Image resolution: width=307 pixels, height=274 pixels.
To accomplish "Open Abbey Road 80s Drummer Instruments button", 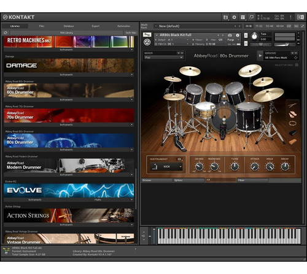I will pyautogui.click(x=66, y=150).
